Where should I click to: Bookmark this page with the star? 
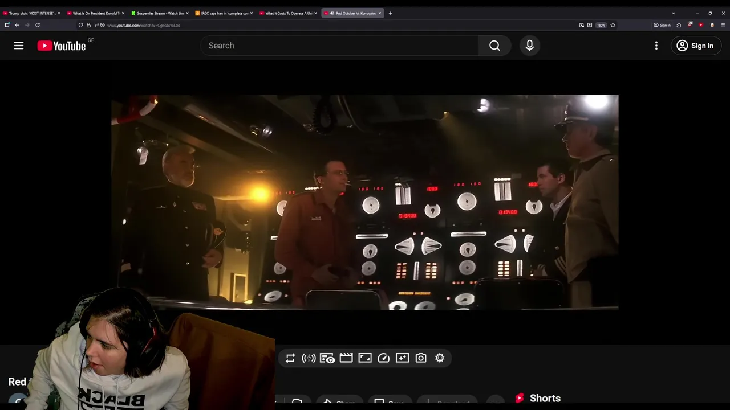click(613, 25)
